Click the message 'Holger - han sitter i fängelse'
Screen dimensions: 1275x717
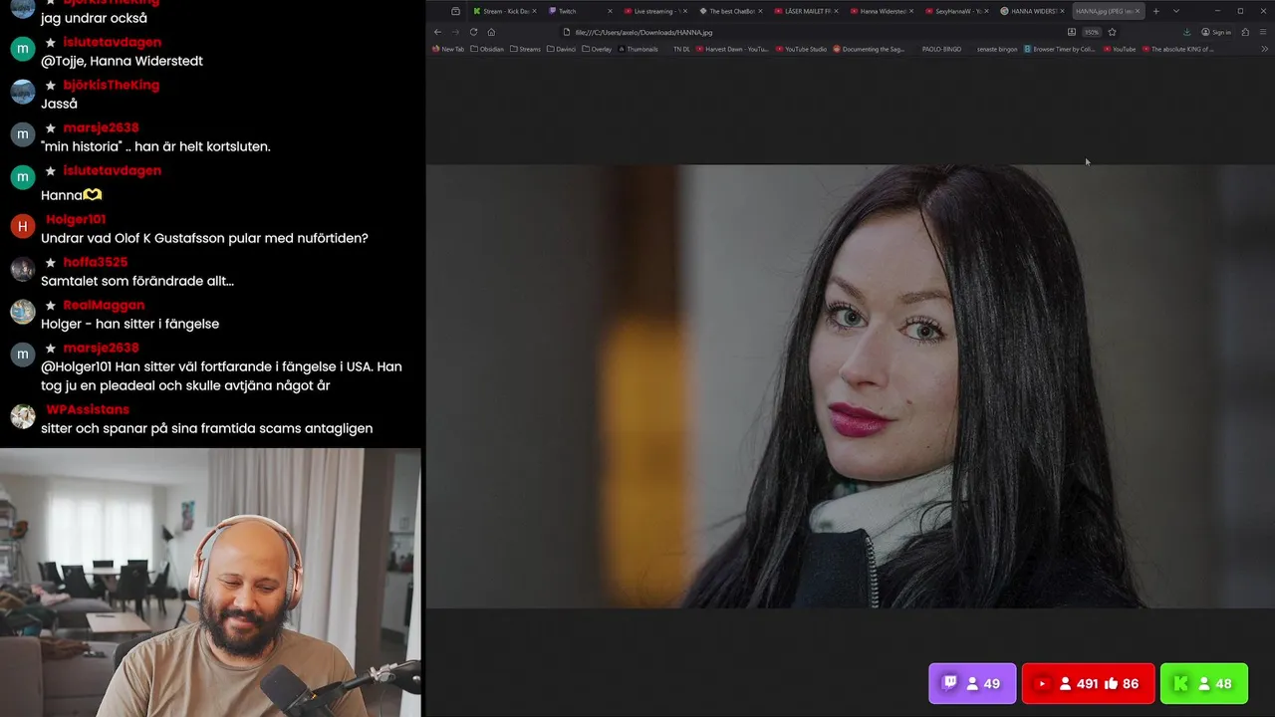129,324
